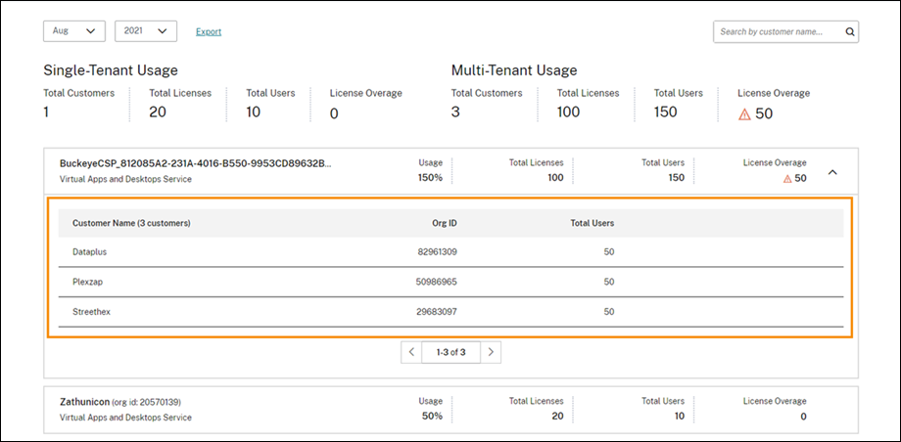Click the Dataplus Org ID 82961309
The height and width of the screenshot is (442, 901).
(x=437, y=252)
